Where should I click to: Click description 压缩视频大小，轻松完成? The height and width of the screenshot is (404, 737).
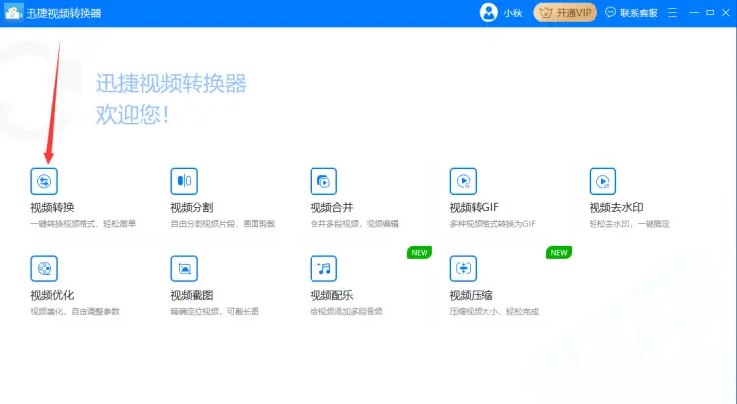click(494, 311)
